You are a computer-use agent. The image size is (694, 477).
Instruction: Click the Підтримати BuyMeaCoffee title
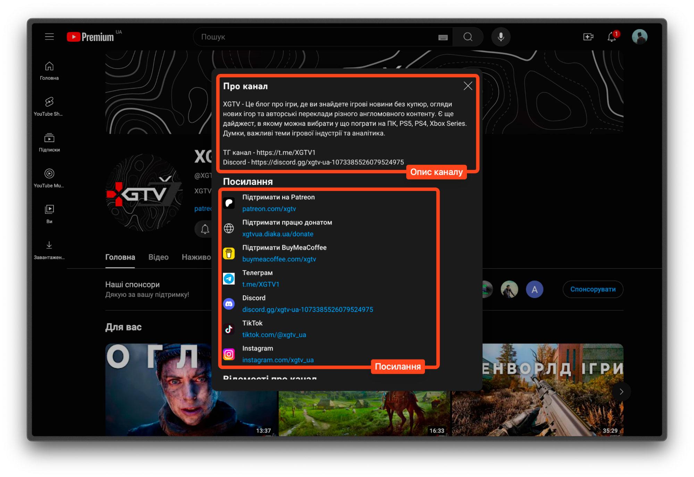[x=284, y=247]
